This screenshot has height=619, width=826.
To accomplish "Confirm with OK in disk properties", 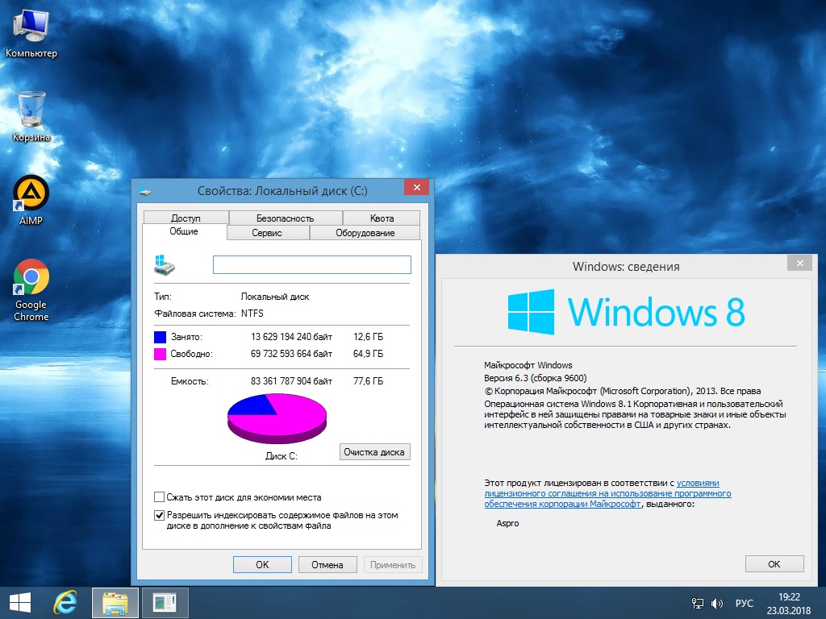I will tap(262, 565).
